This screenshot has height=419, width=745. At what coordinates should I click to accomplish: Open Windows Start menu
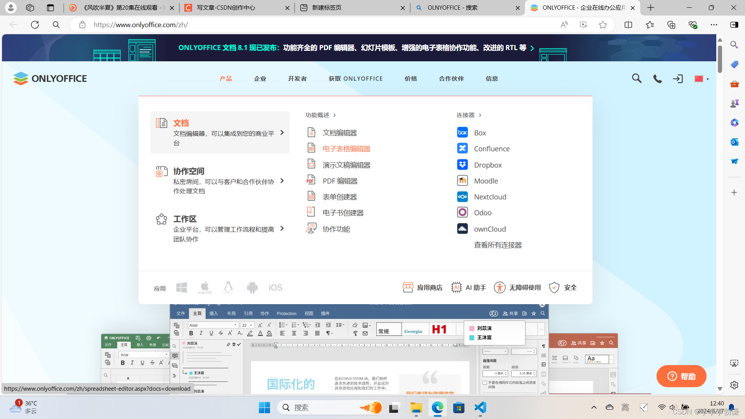pyautogui.click(x=264, y=407)
